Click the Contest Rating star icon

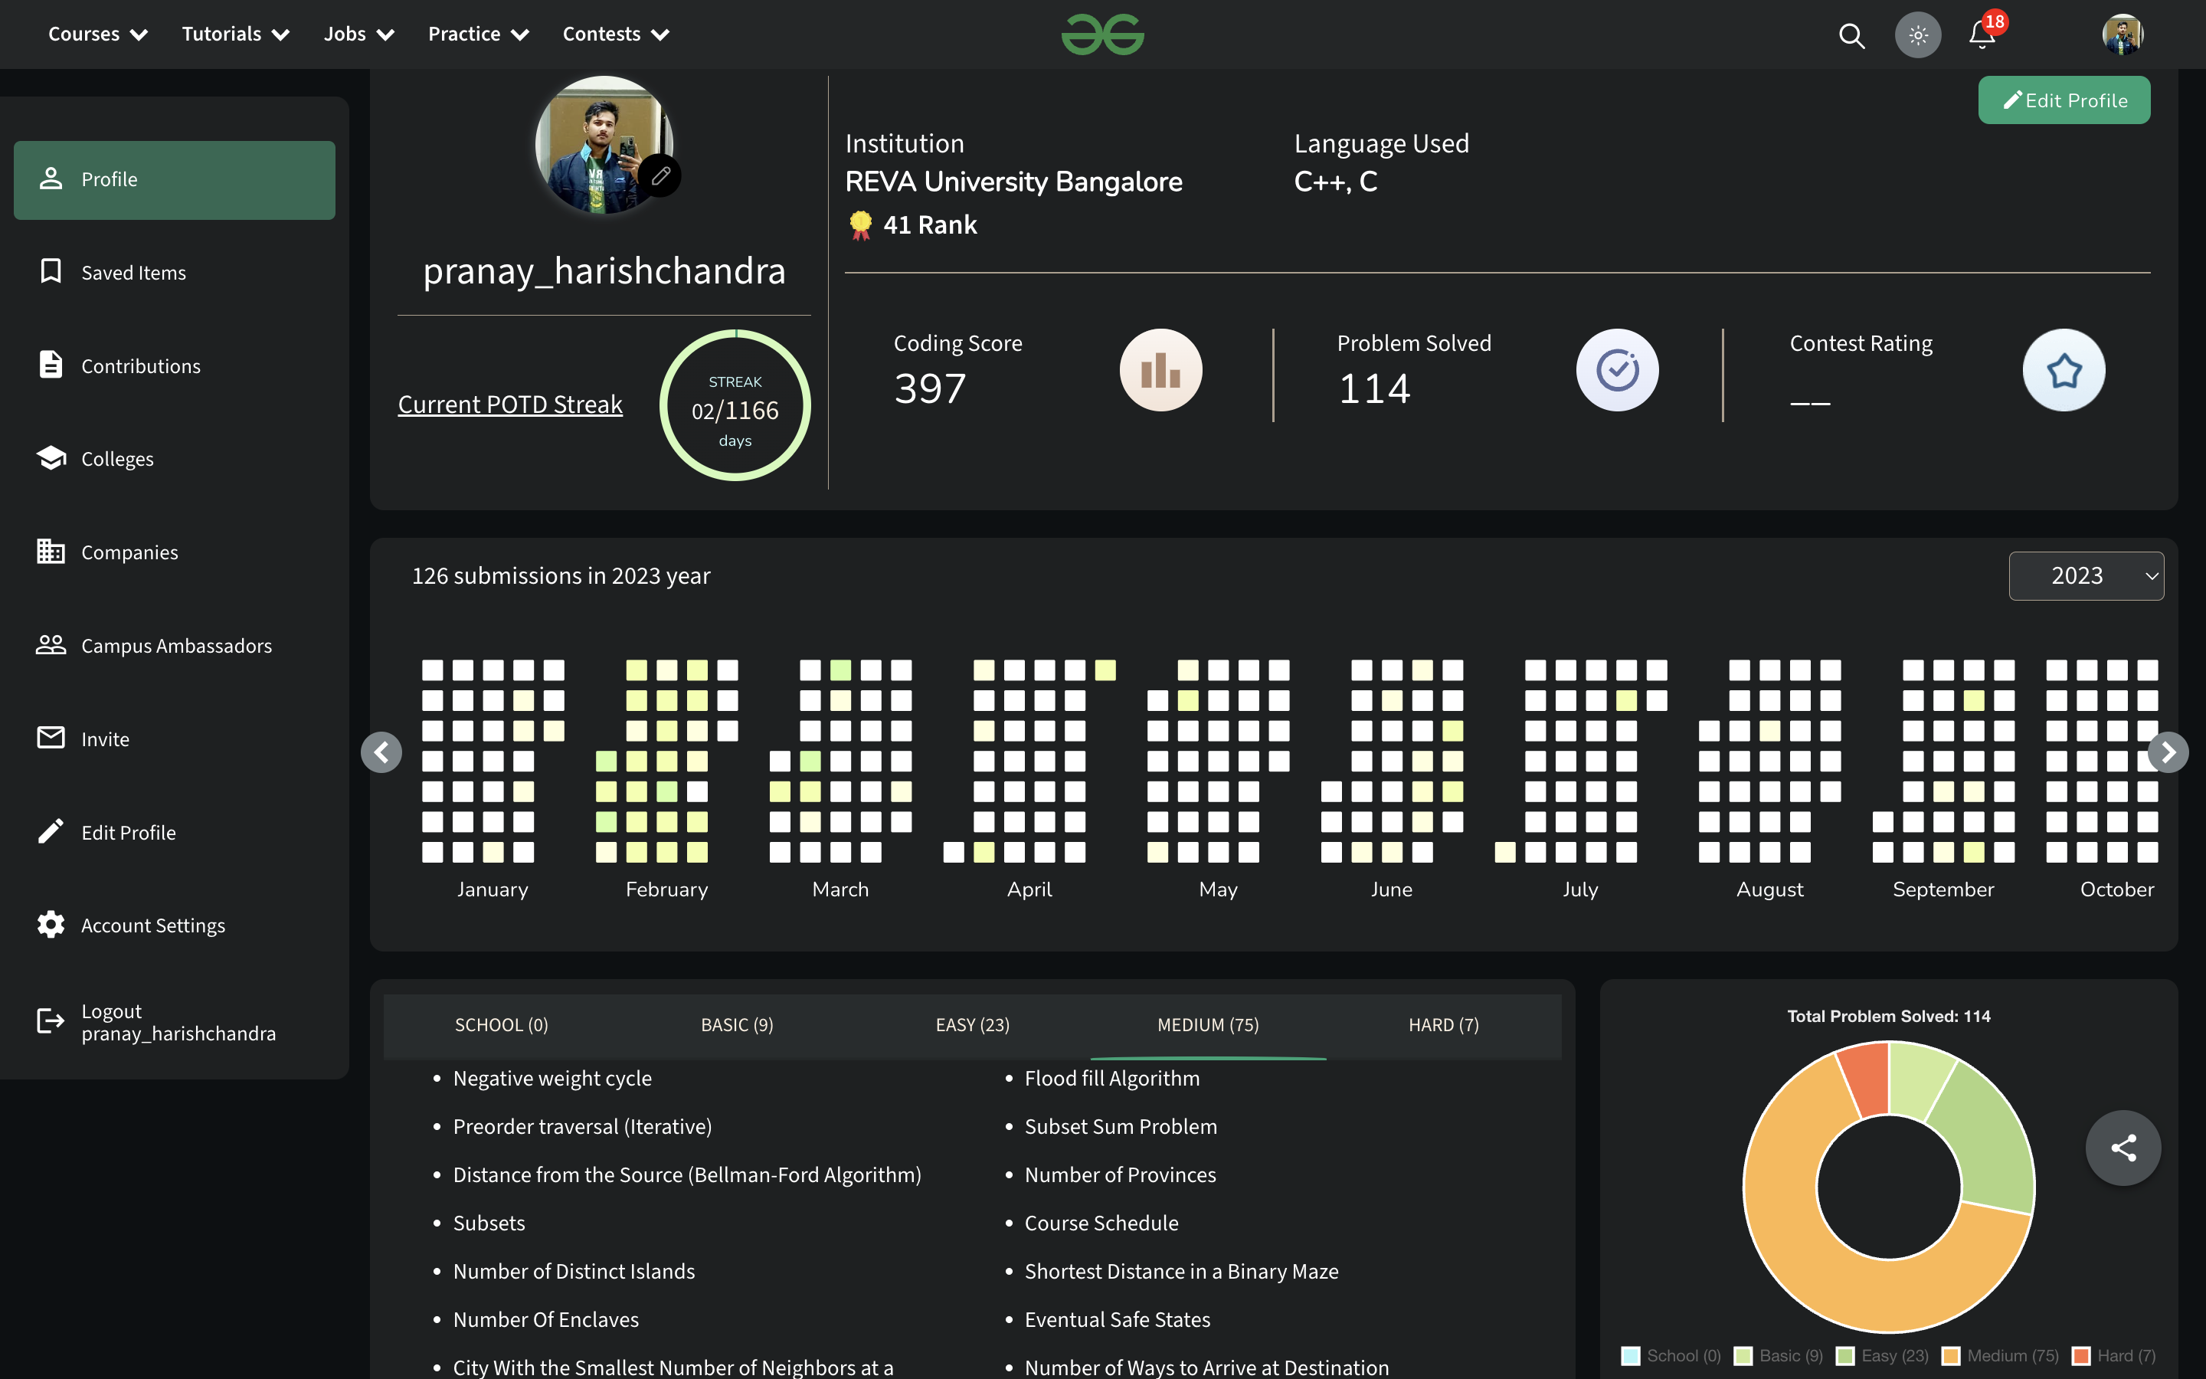2064,370
